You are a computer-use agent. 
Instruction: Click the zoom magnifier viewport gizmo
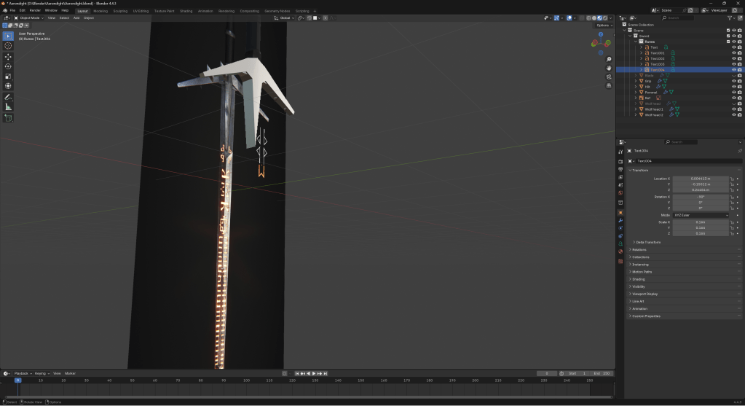point(609,60)
